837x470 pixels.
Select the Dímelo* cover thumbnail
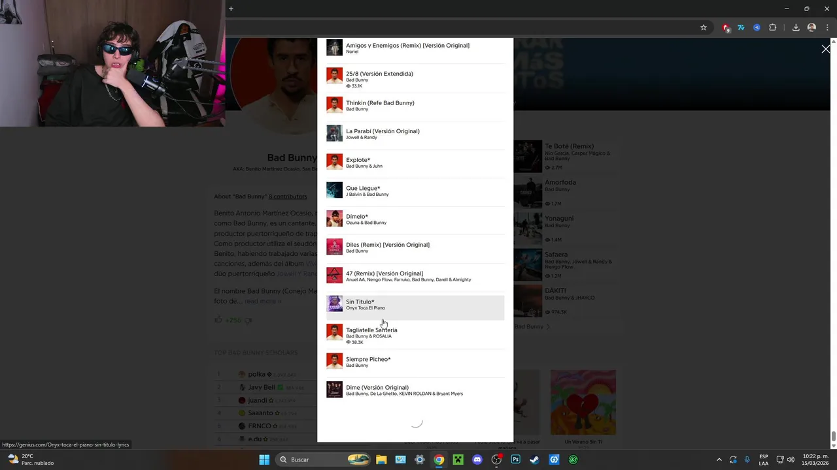[x=334, y=218]
